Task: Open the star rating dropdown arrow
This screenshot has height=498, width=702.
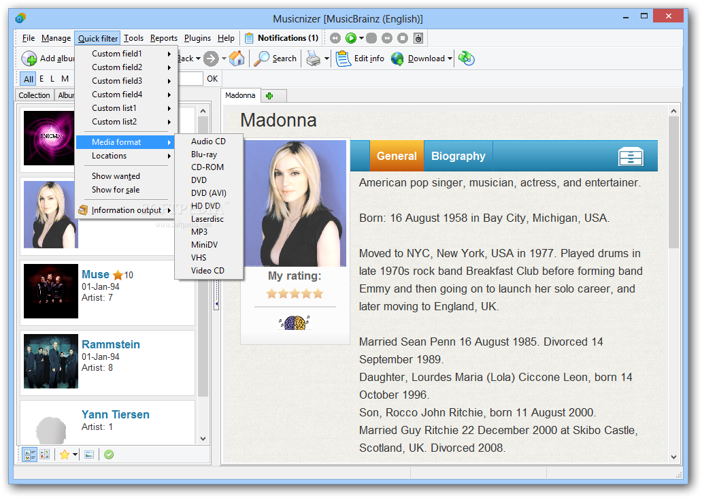Action: [76, 454]
